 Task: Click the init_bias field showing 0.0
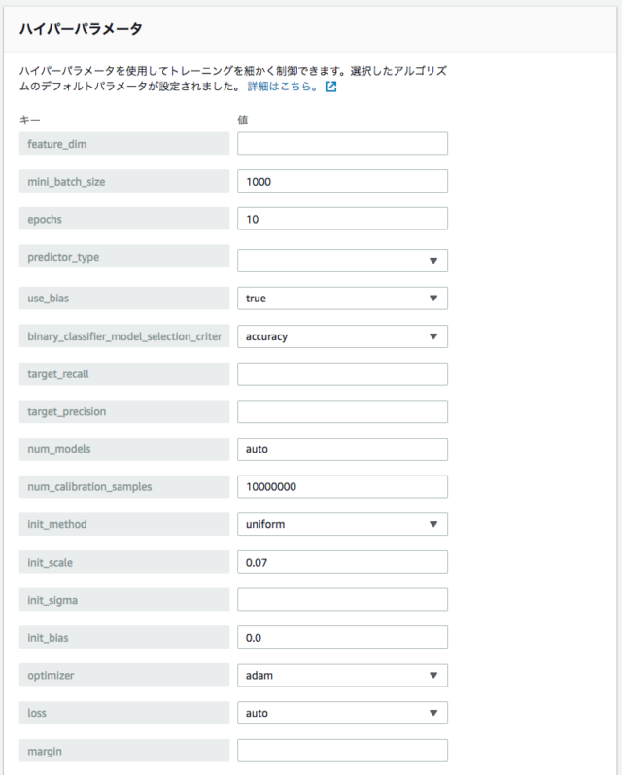(342, 638)
